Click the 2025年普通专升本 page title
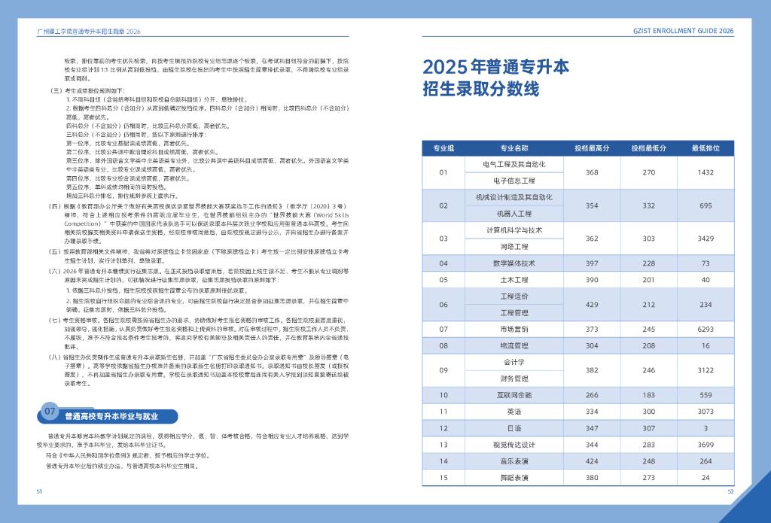 point(495,67)
